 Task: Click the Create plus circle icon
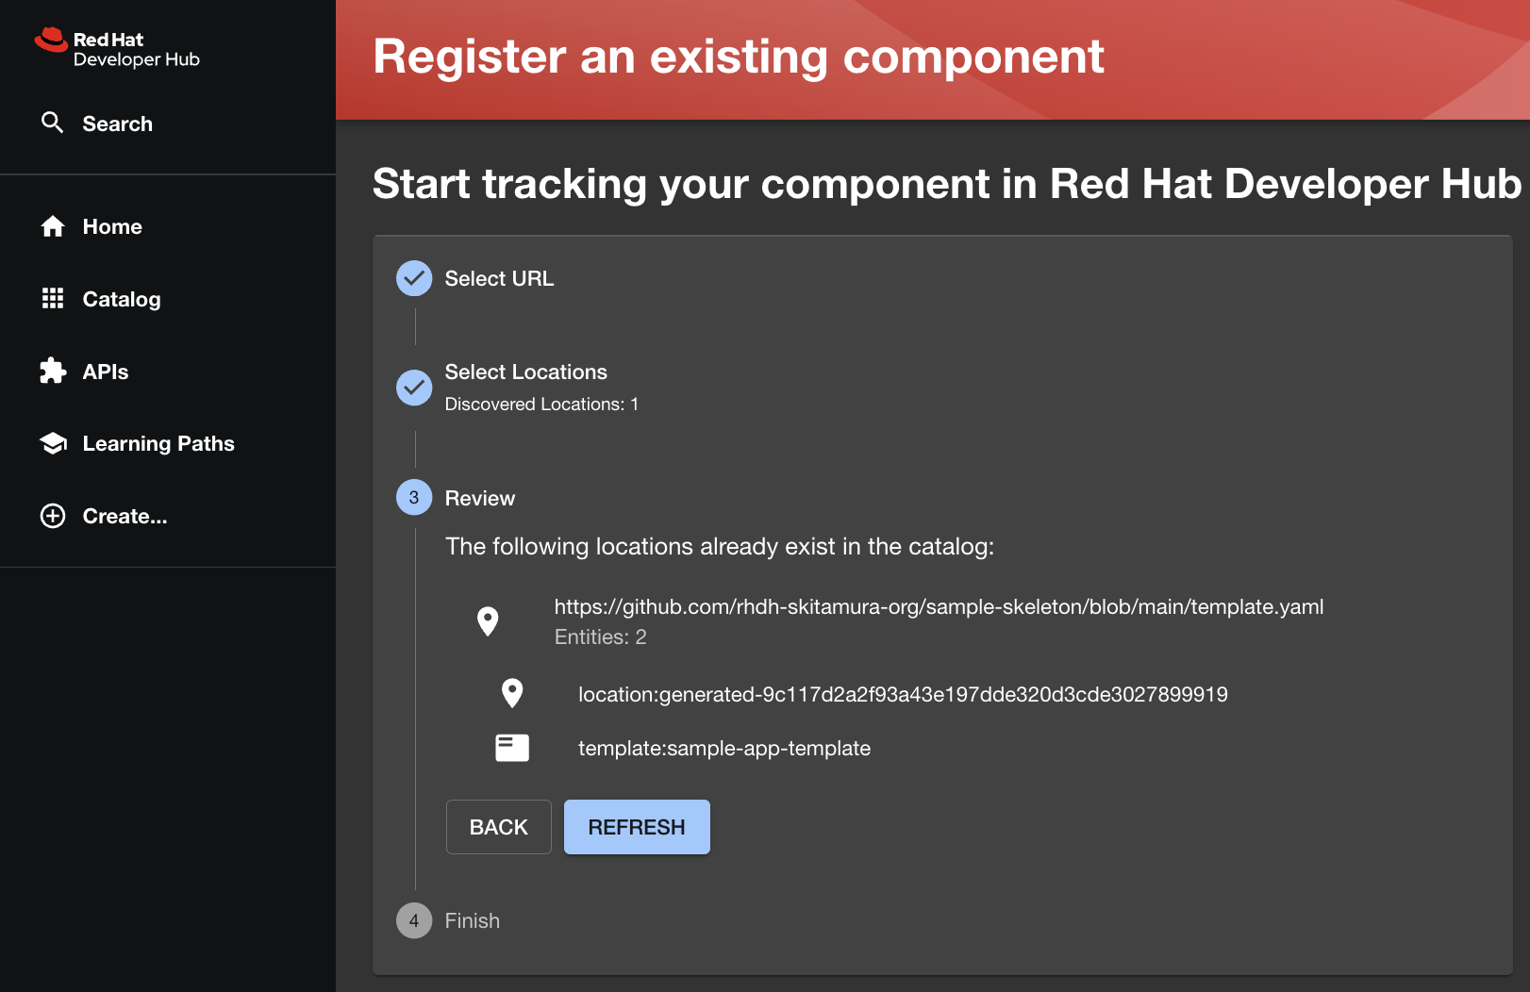pos(53,516)
